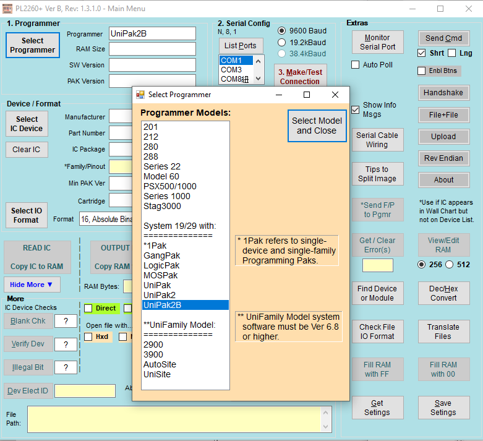Check the Hxd checkbox
The image size is (483, 441).
point(88,336)
